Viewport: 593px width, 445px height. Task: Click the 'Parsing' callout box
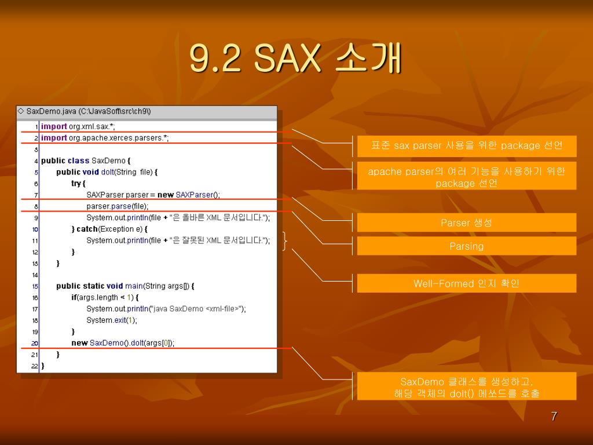click(x=467, y=246)
